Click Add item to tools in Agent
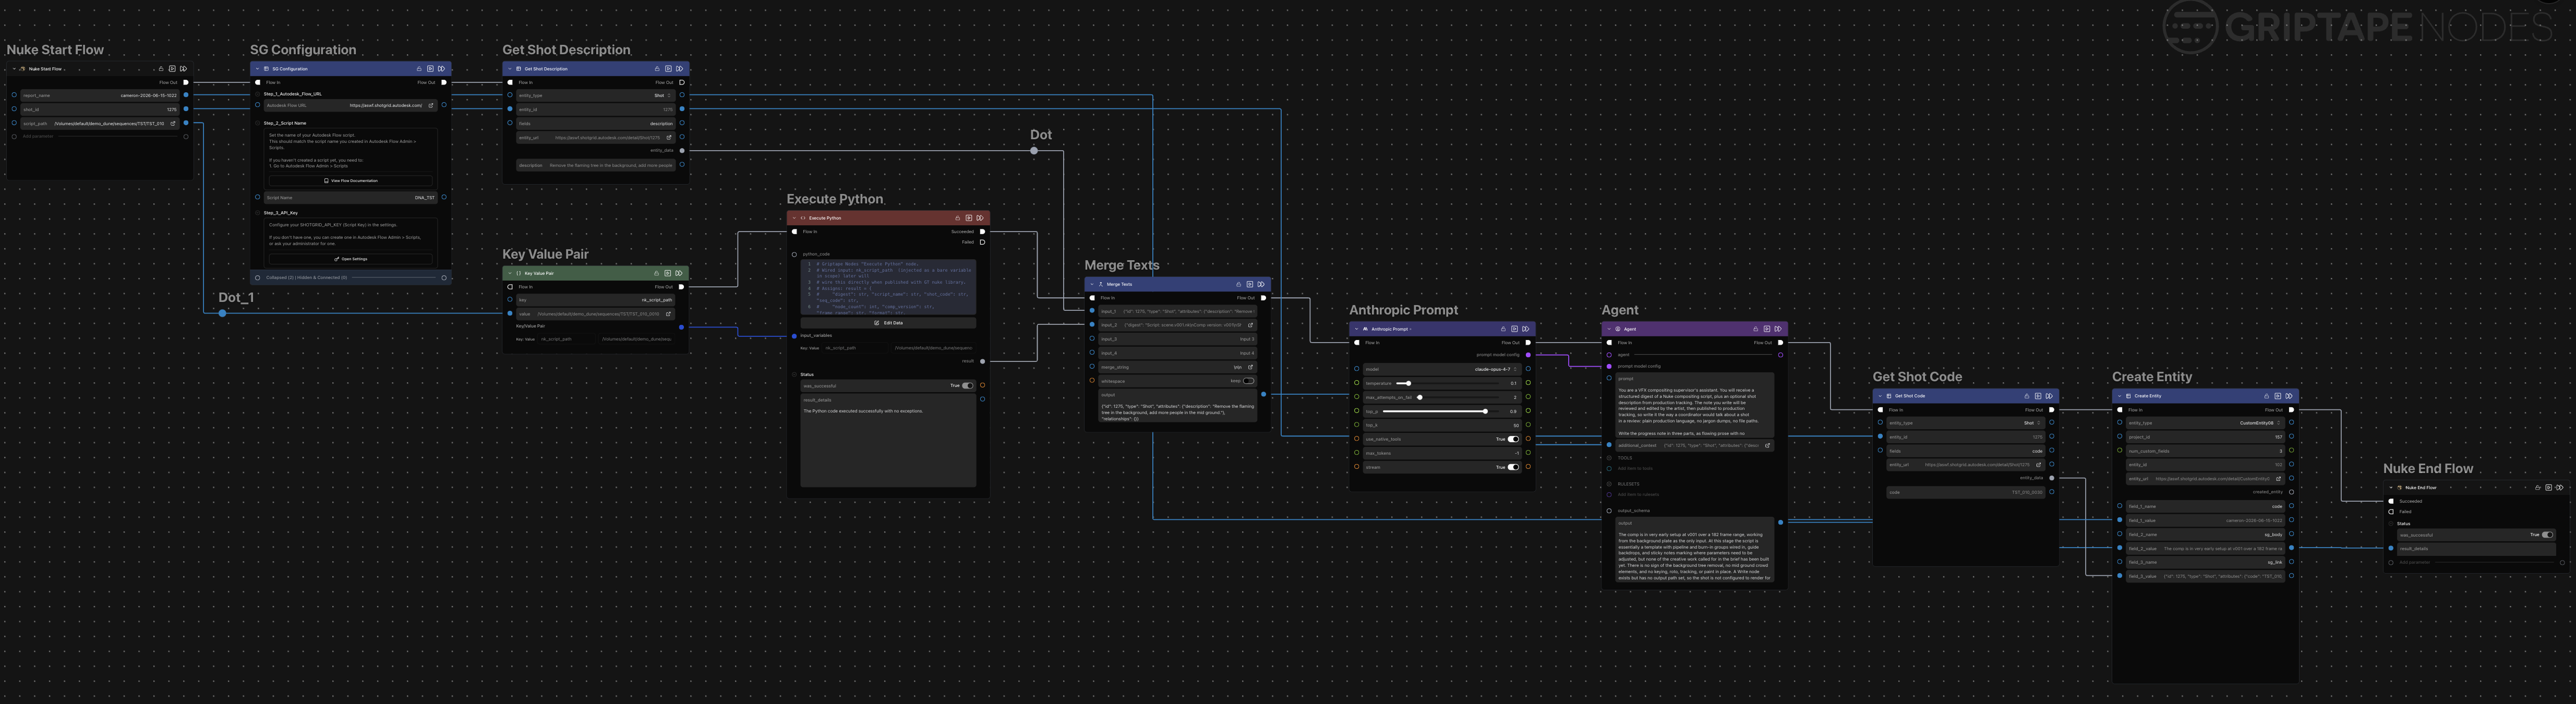 click(x=1635, y=468)
